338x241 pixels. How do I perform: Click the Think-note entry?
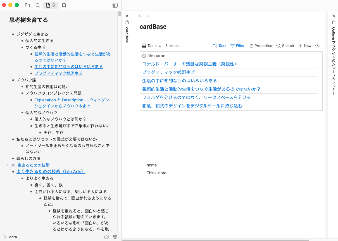tap(156, 173)
